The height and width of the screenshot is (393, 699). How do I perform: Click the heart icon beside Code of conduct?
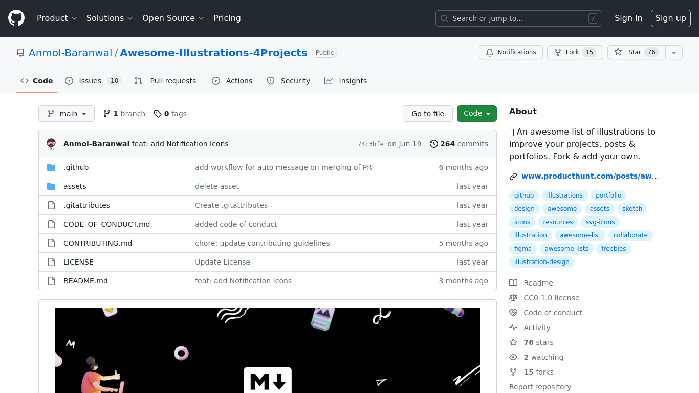(x=513, y=313)
